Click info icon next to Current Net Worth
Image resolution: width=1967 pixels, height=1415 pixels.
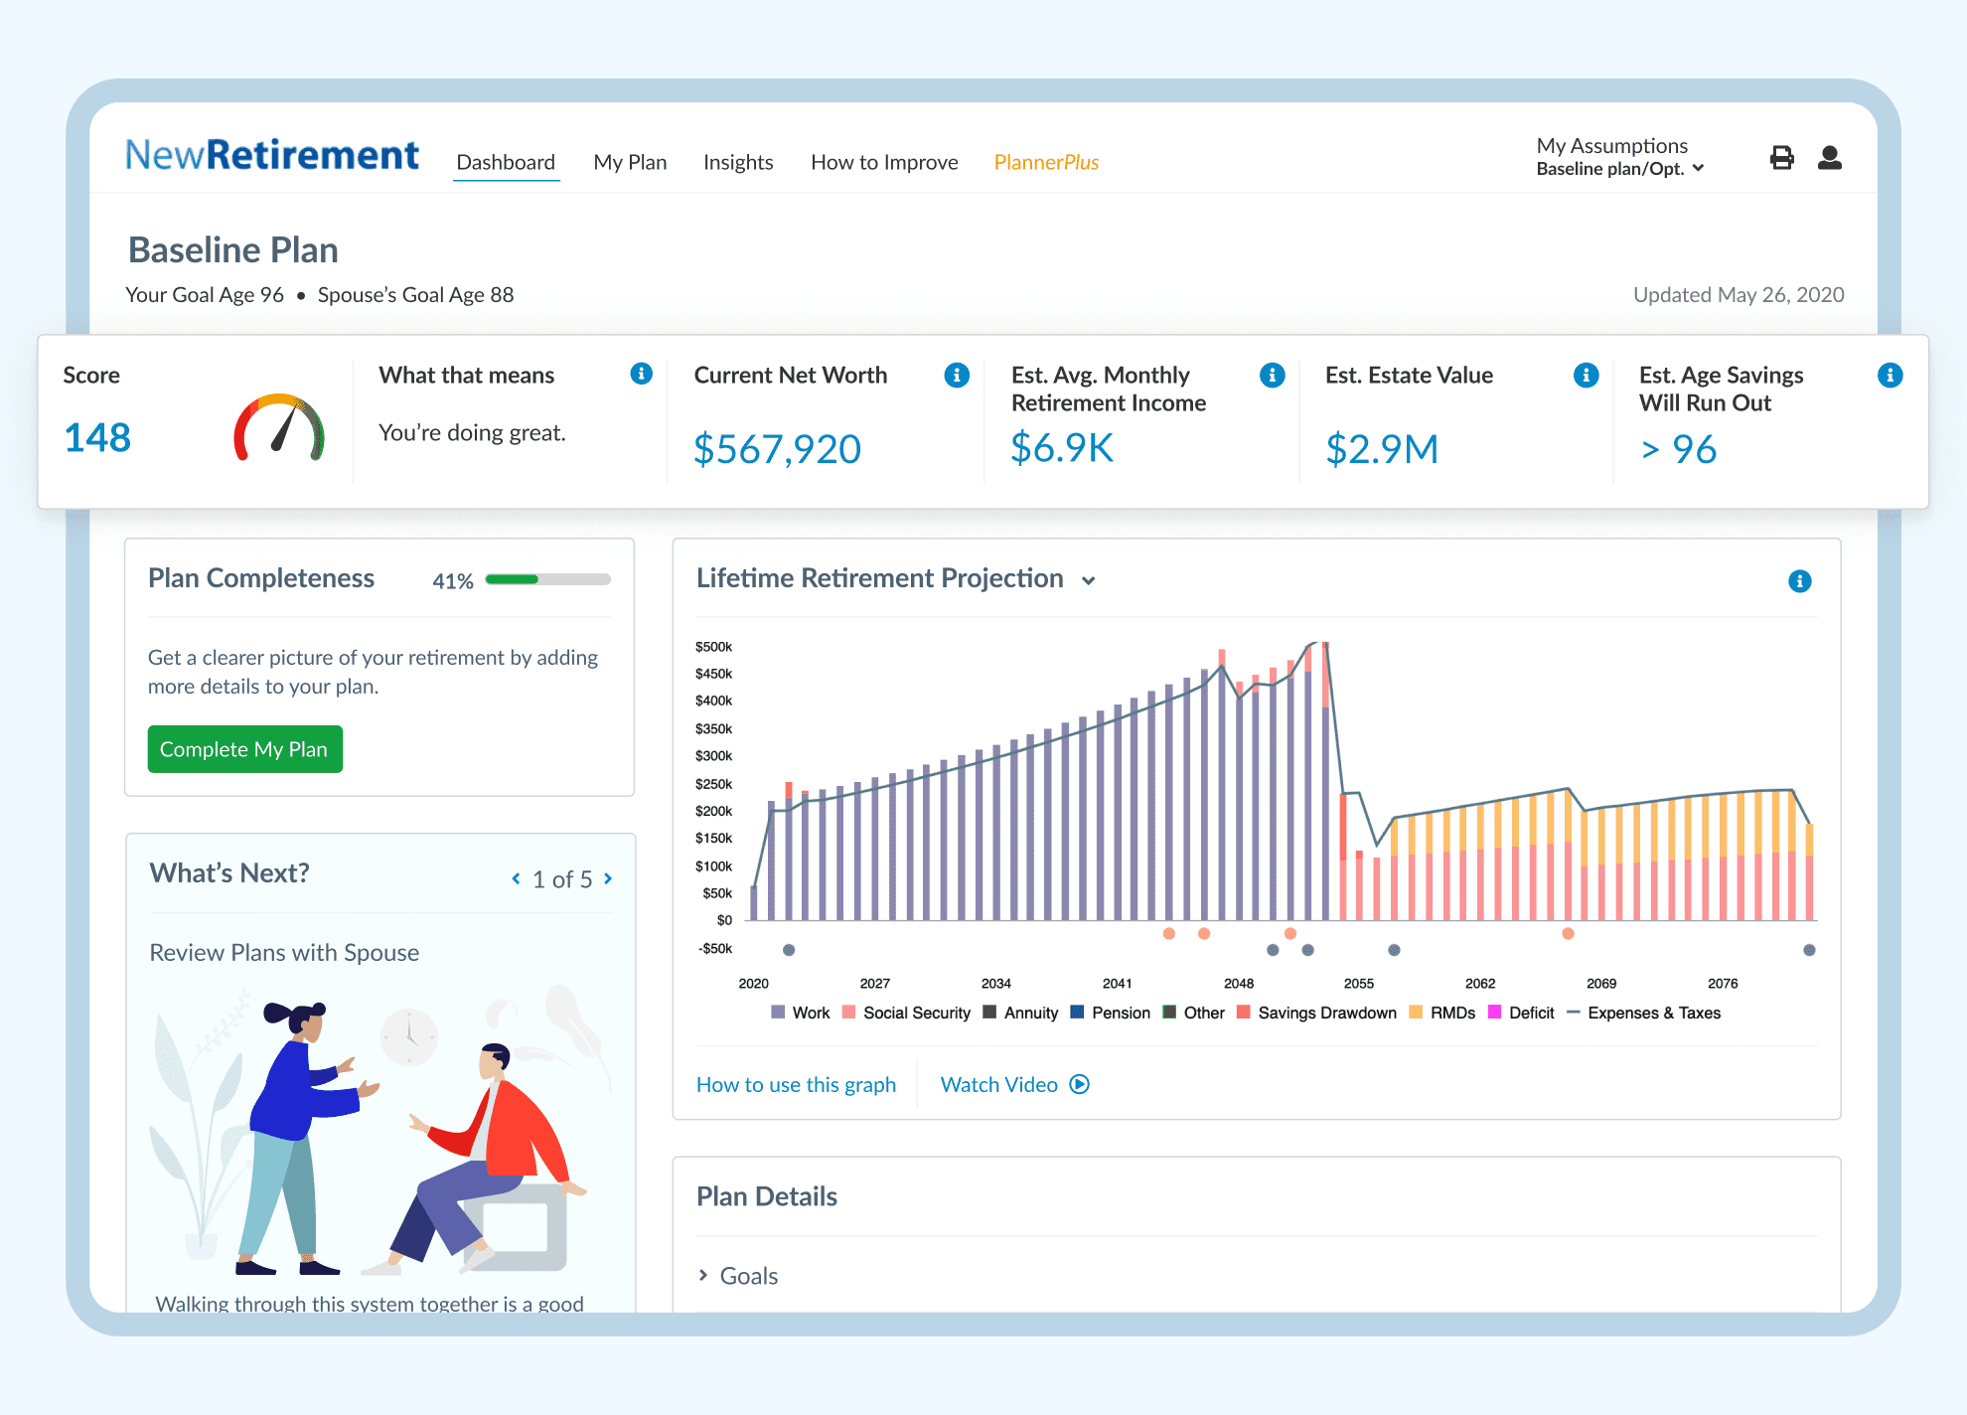click(956, 375)
